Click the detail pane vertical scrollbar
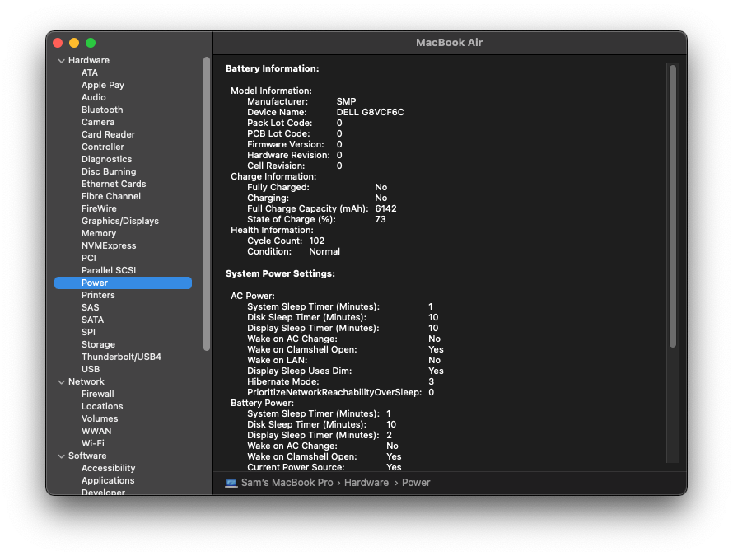The image size is (733, 556). 673,206
